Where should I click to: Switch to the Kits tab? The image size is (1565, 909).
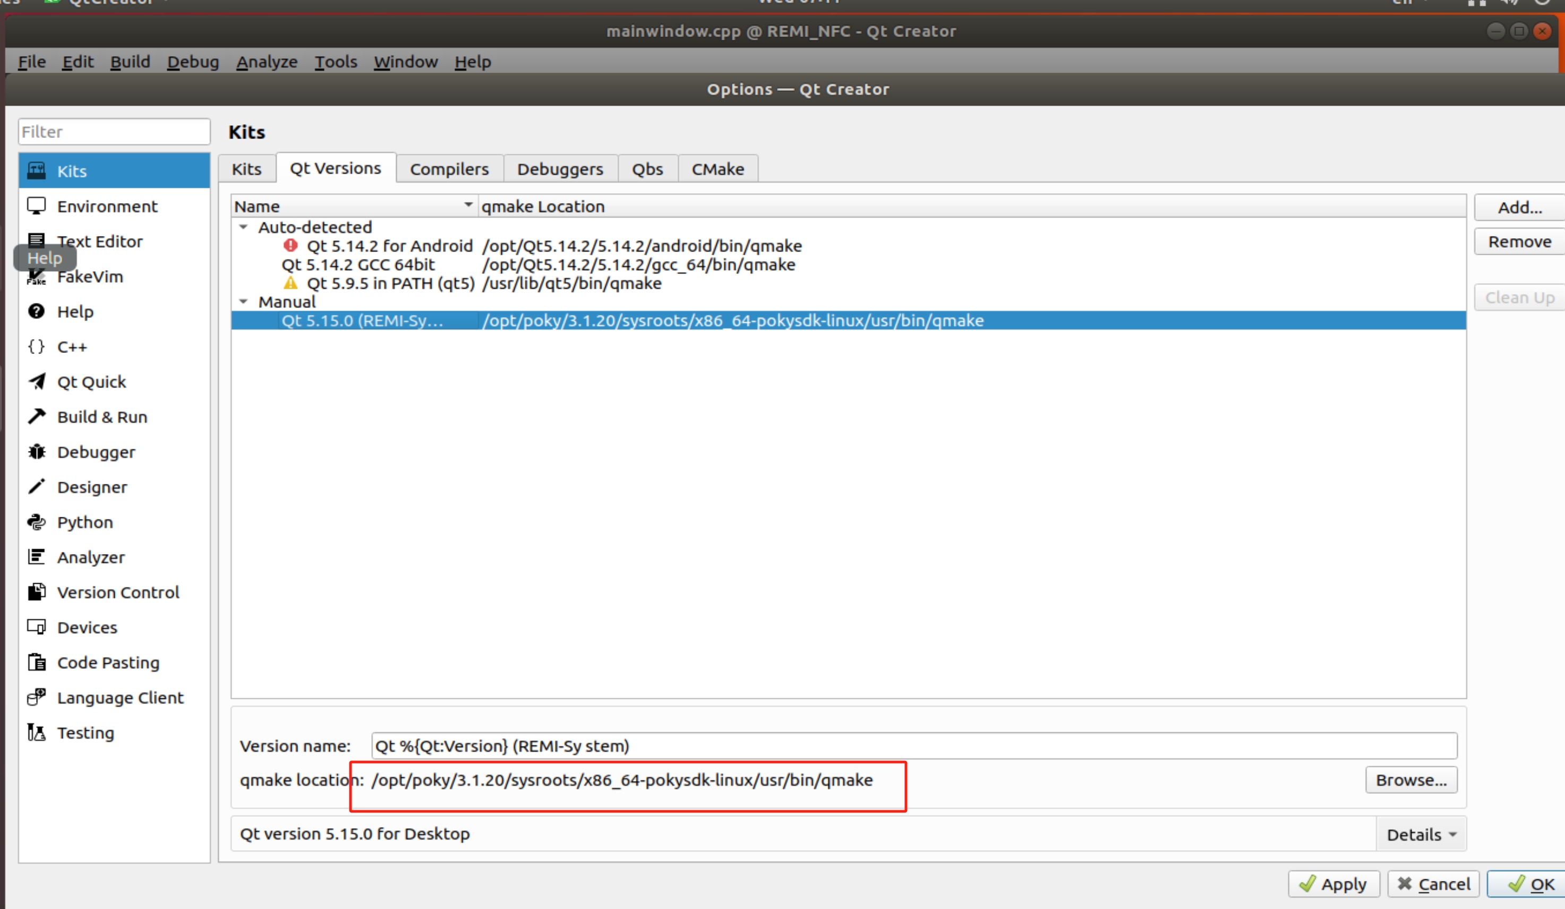click(246, 169)
